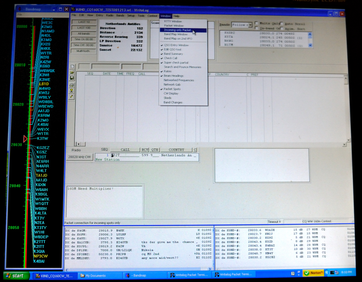Click the pencil edit icon
The height and width of the screenshot is (282, 362).
pos(71,97)
